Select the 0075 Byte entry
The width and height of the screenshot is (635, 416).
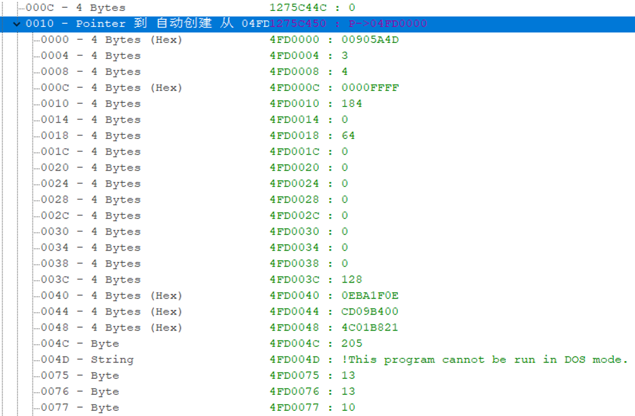point(80,376)
